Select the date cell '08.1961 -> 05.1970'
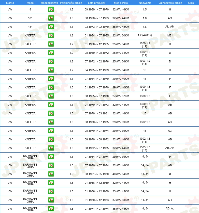Viewport: 199px width, 213px height. pyautogui.click(x=97, y=174)
